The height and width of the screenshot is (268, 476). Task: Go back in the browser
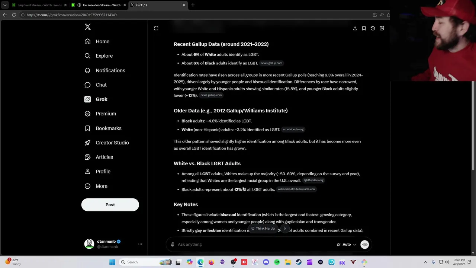[x=5, y=15]
